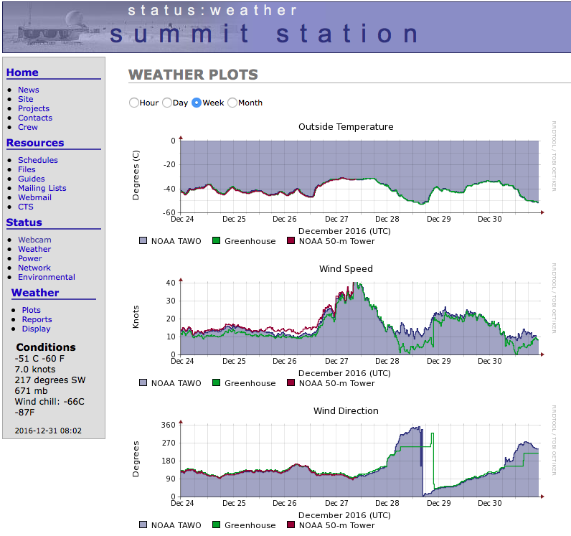Open the Plots link
This screenshot has width=571, height=536.
(x=31, y=310)
